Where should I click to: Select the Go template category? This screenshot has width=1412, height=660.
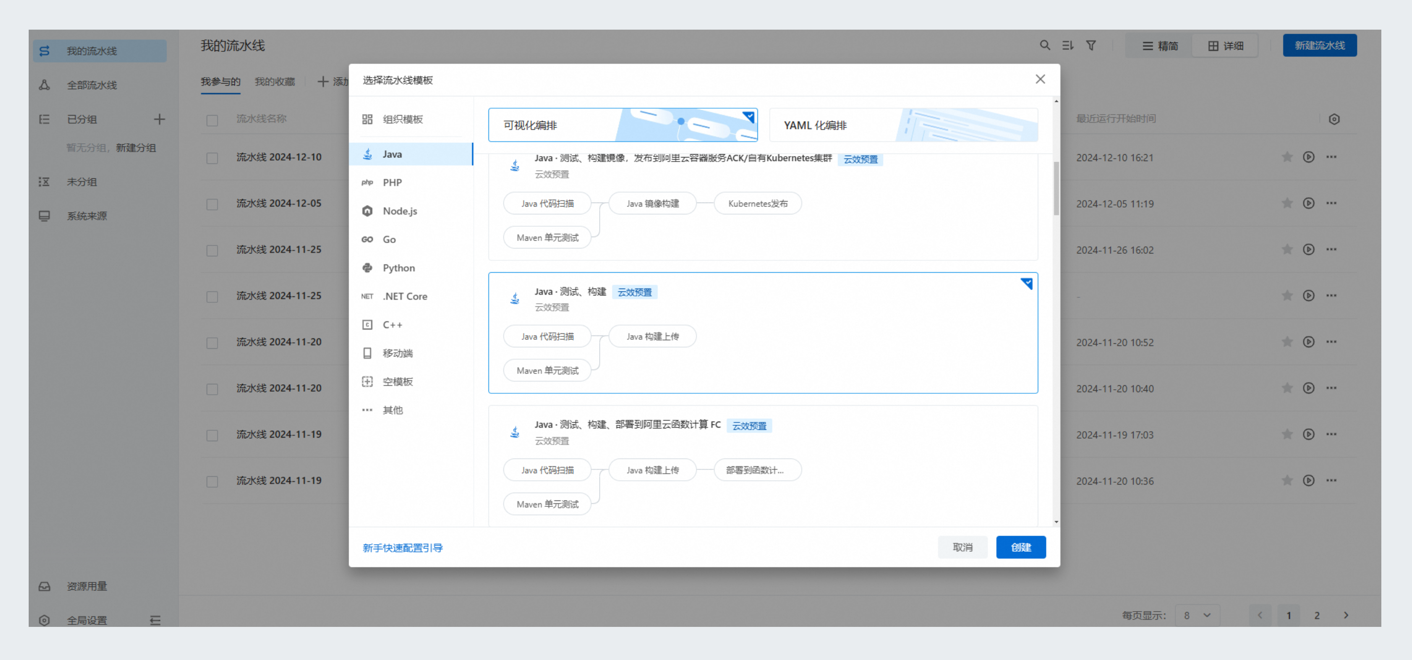click(x=410, y=240)
